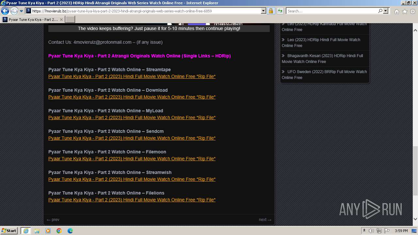The width and height of the screenshot is (418, 235).
Task: Show hidden system tray icons
Action: point(364,231)
